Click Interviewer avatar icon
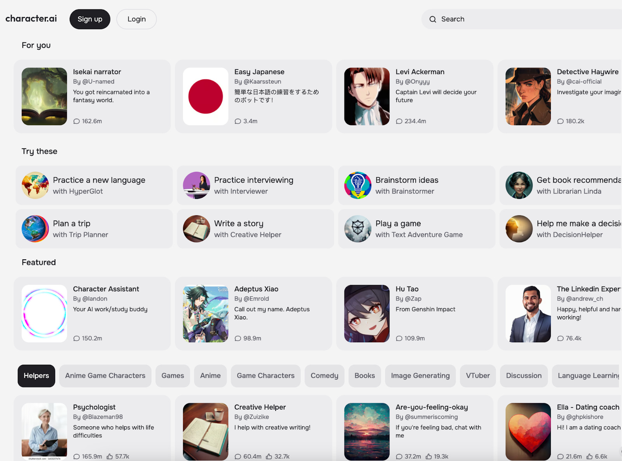 (197, 185)
